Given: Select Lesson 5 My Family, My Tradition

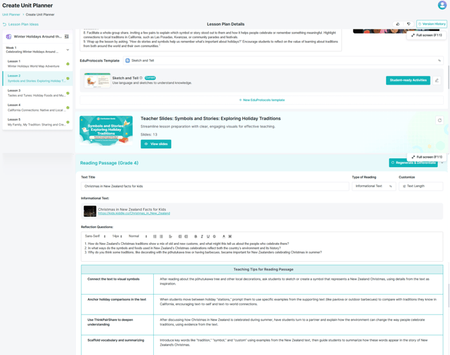Looking at the screenshot, I should 37,122.
